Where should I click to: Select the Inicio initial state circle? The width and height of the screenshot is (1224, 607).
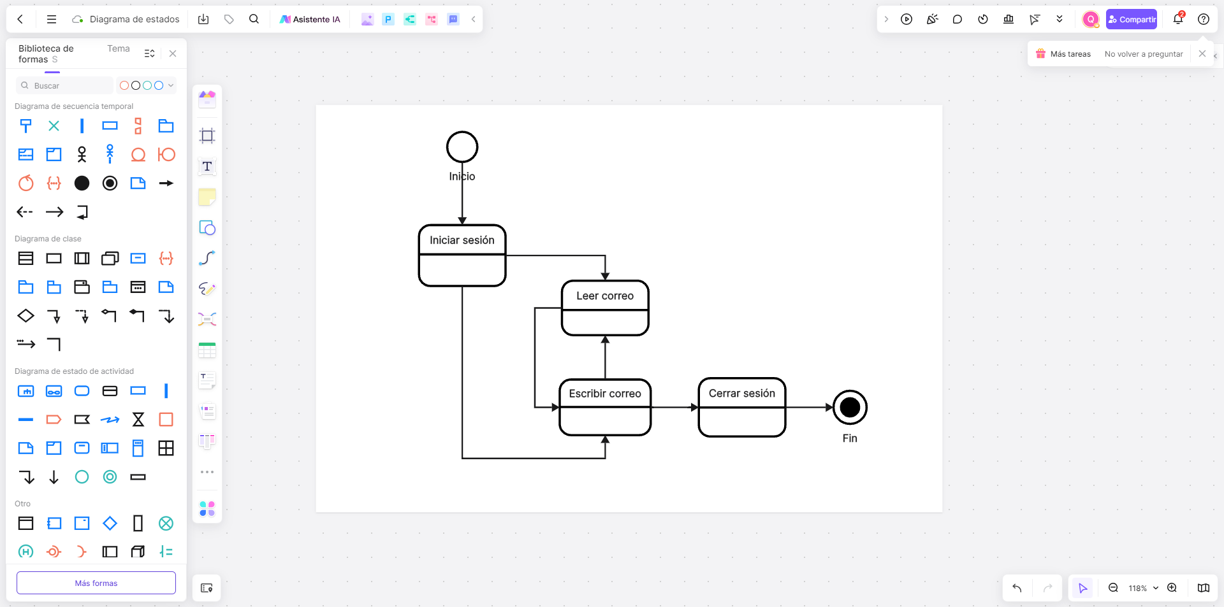(x=462, y=147)
